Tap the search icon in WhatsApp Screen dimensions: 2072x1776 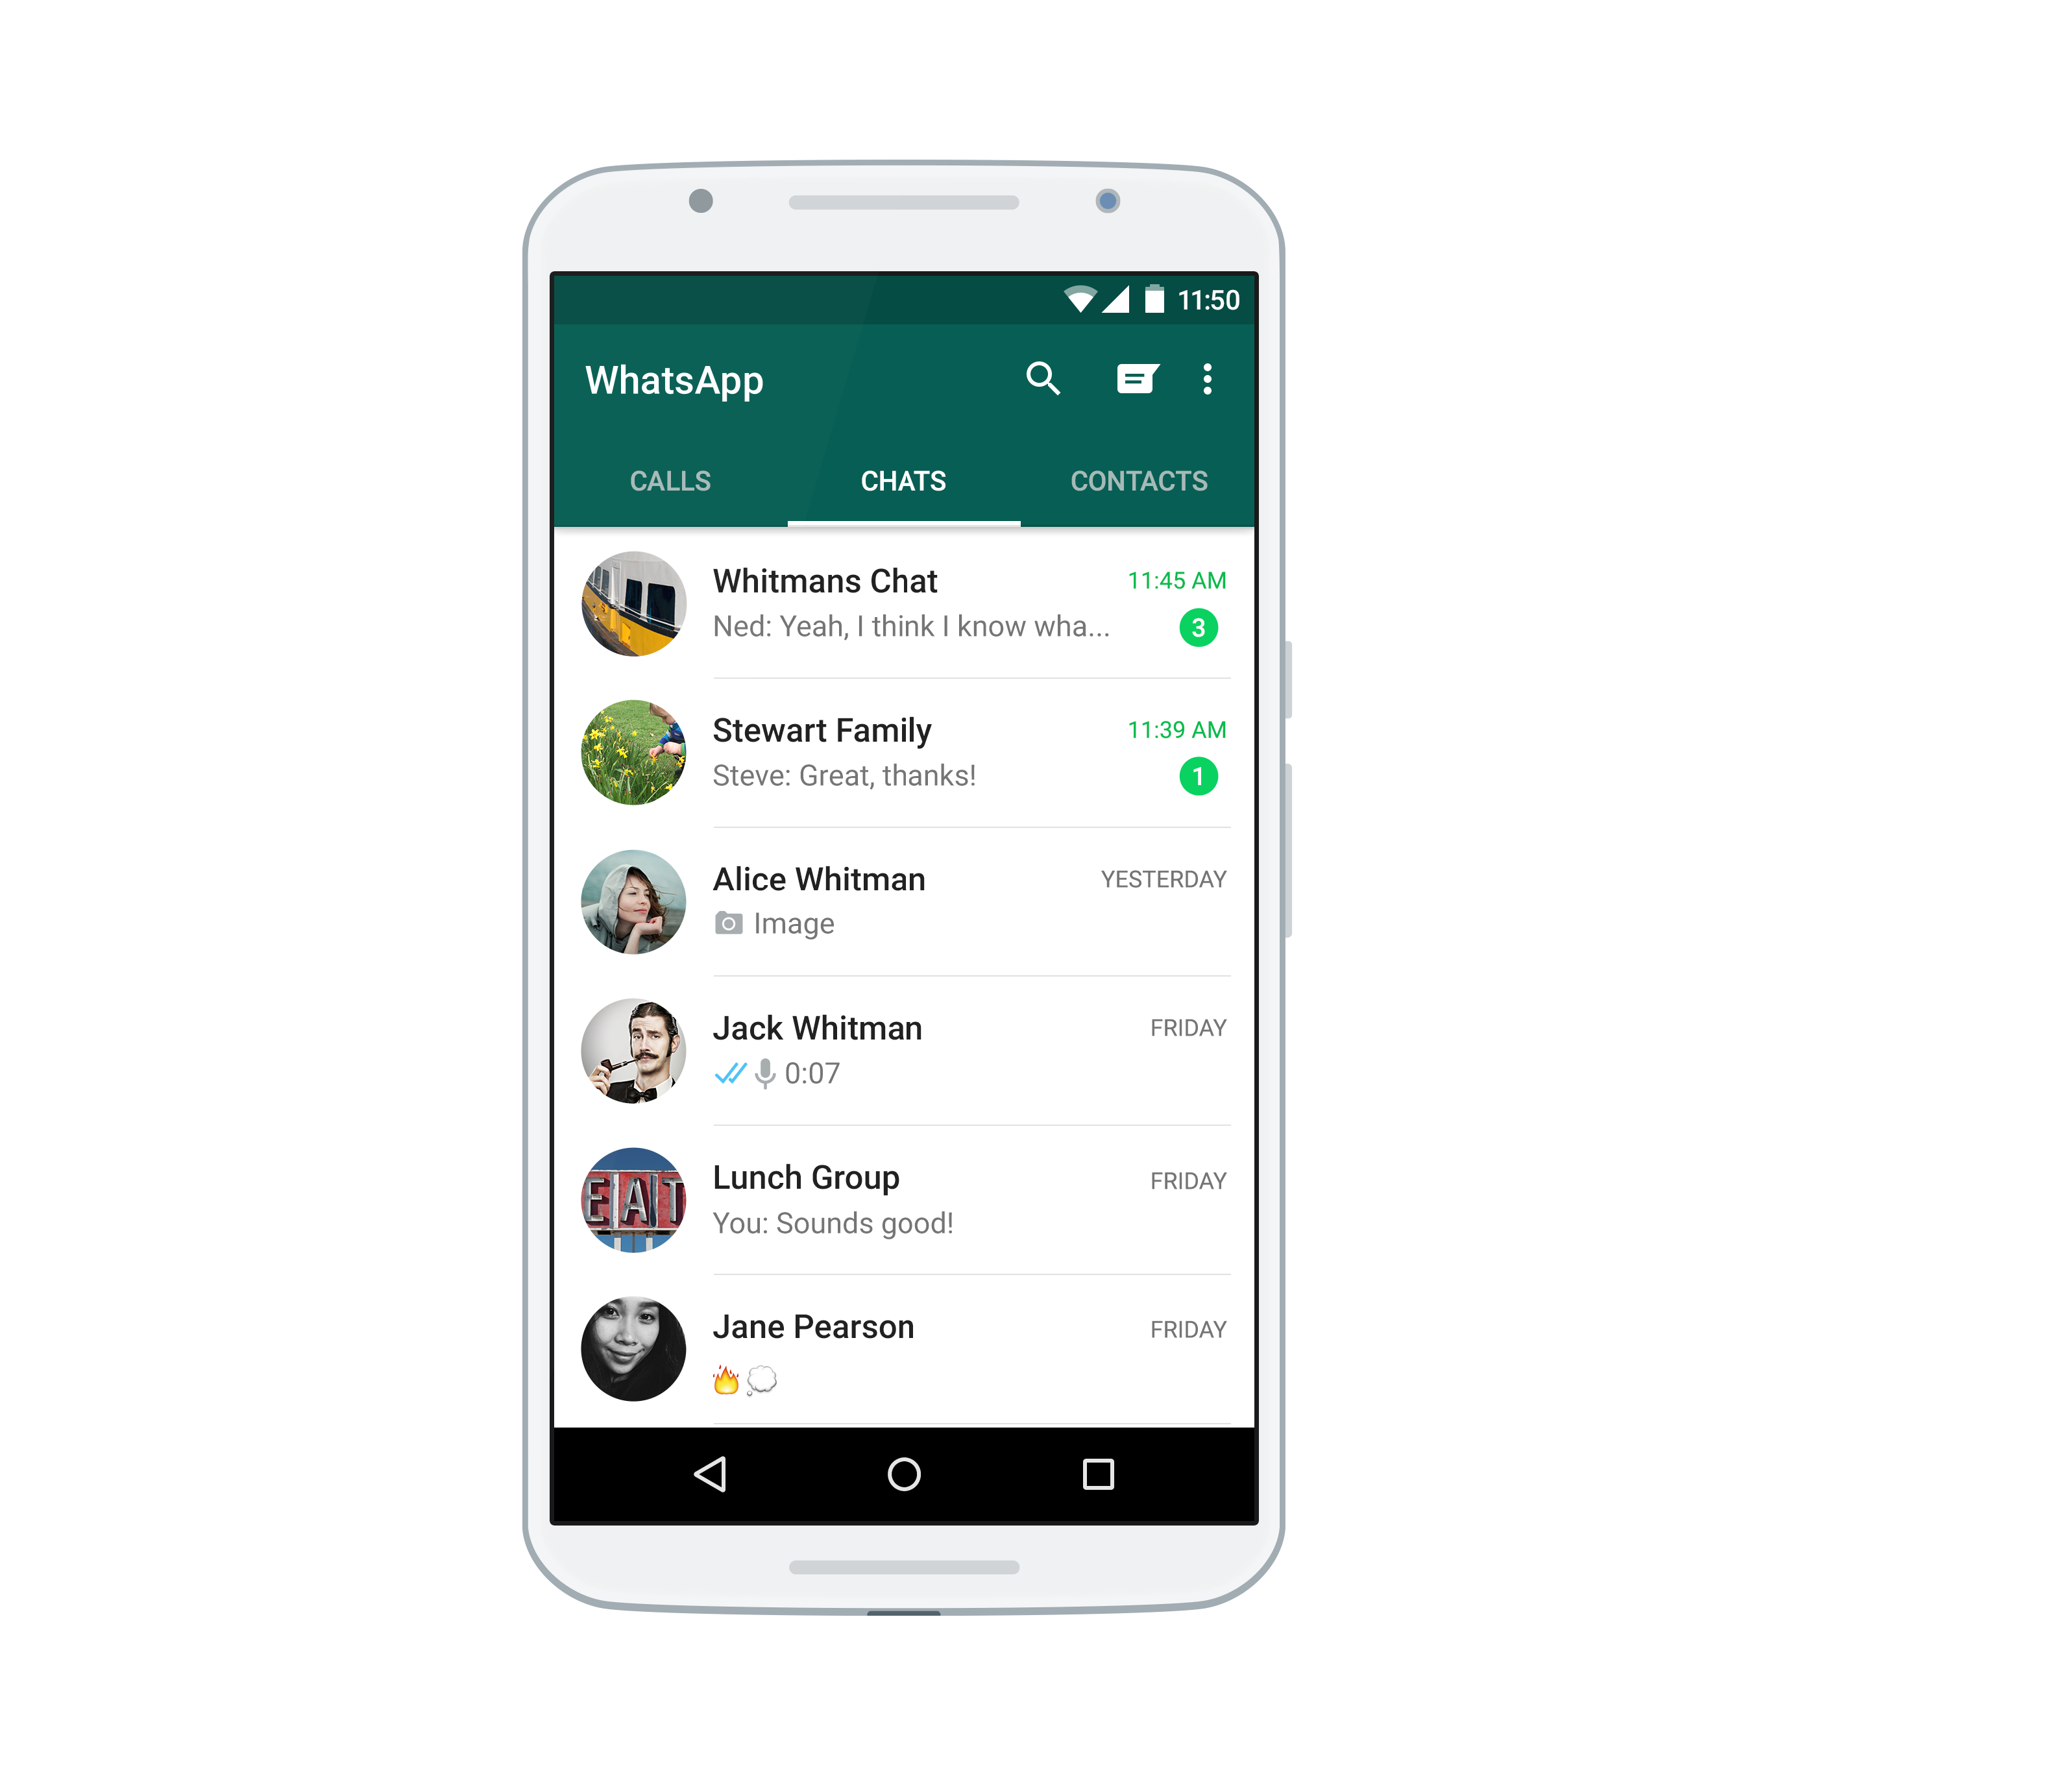1043,377
